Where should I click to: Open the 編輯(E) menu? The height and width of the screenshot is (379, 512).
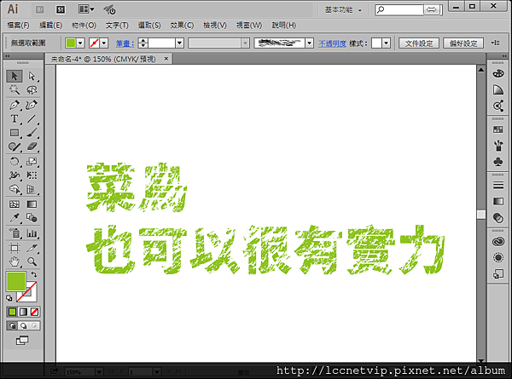coord(50,25)
